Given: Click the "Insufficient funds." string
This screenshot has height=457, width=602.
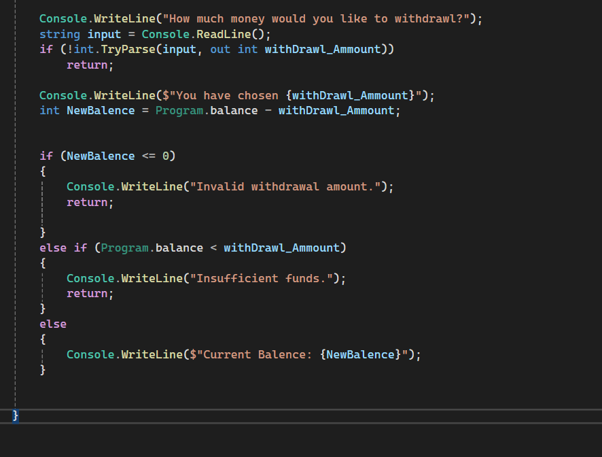Looking at the screenshot, I should pyautogui.click(x=262, y=278).
